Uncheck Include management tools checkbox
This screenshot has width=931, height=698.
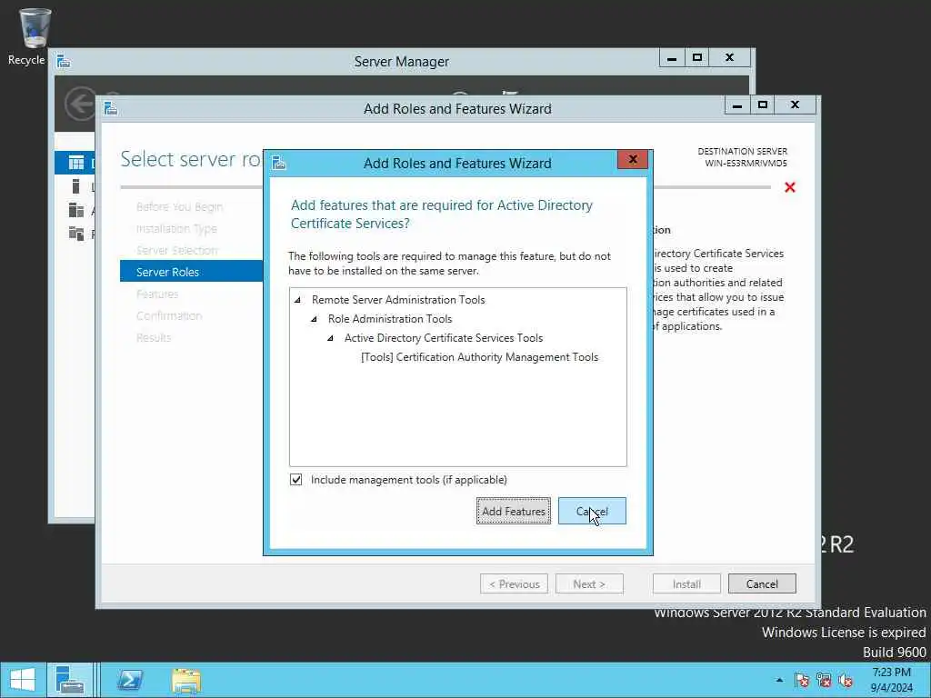[295, 480]
